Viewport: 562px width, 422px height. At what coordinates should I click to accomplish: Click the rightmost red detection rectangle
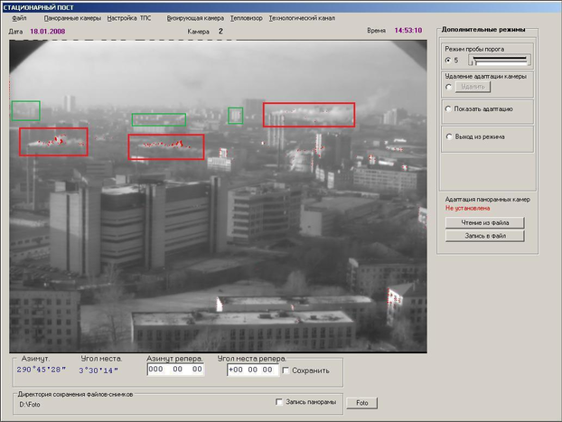(309, 114)
